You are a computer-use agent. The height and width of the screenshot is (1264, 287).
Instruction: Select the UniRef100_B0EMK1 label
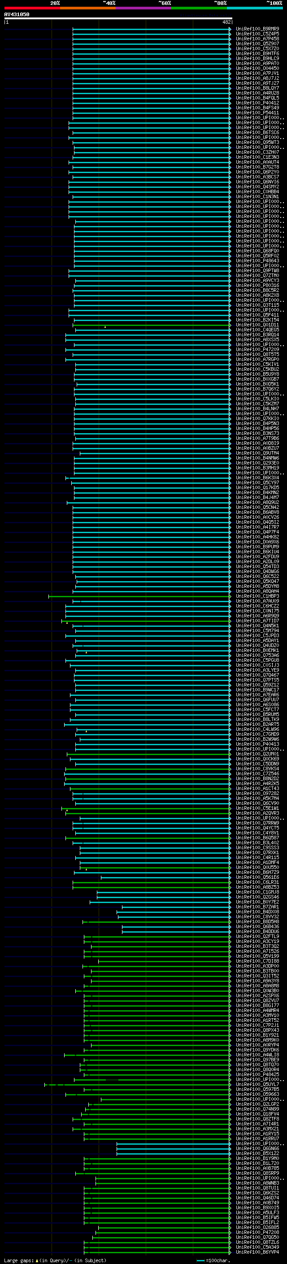pyautogui.click(x=257, y=650)
